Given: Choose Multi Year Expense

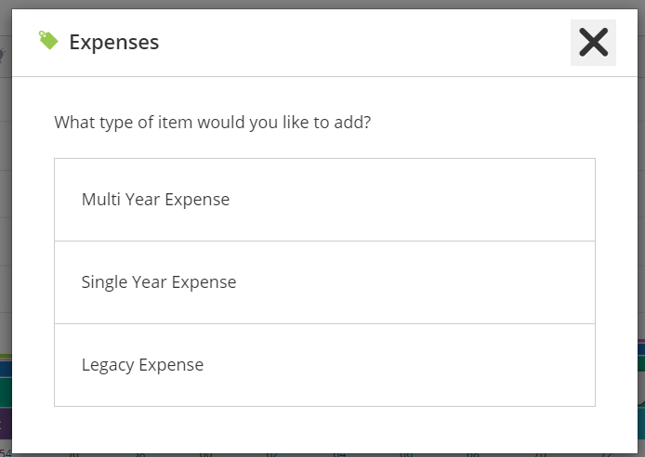Looking at the screenshot, I should click(x=324, y=200).
